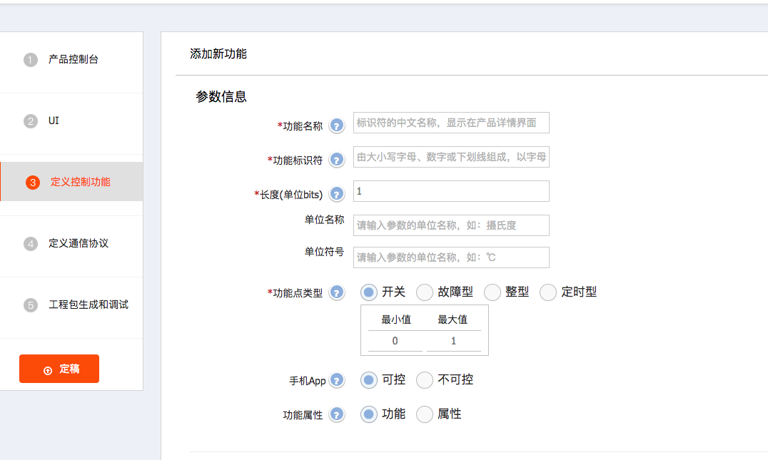Click into the 单位符号 input field

(x=451, y=257)
